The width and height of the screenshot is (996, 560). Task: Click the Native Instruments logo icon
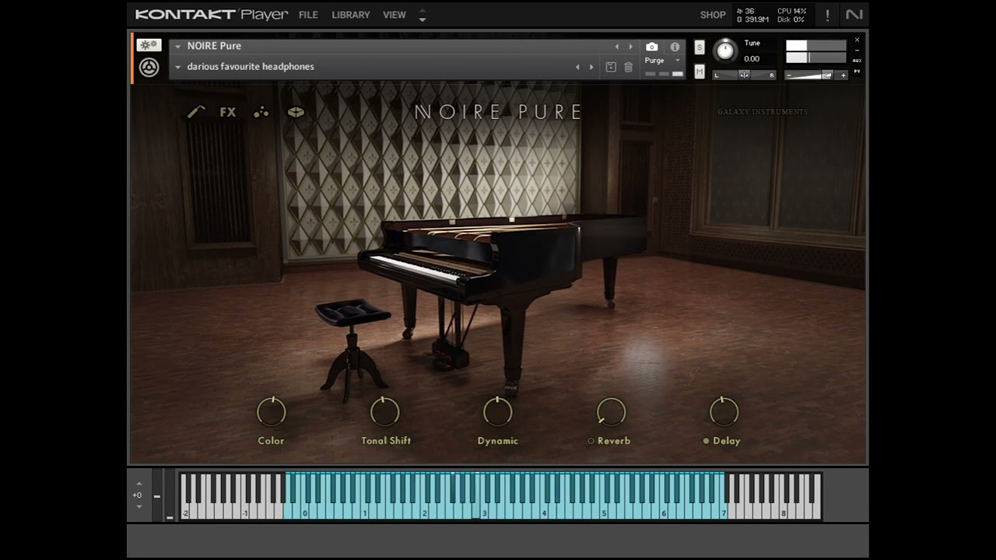[x=854, y=15]
